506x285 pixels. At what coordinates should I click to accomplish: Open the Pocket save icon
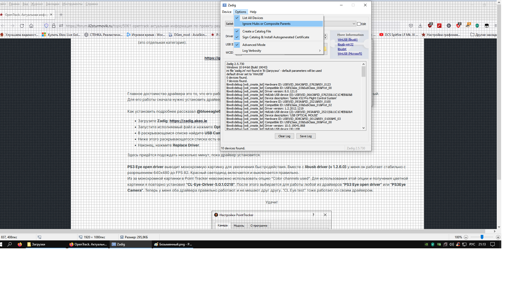[411, 26]
